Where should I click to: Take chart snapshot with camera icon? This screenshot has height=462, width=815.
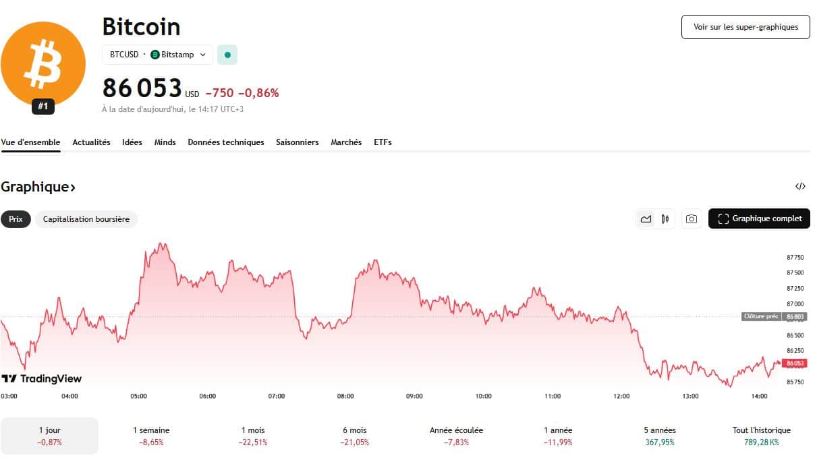(x=691, y=219)
